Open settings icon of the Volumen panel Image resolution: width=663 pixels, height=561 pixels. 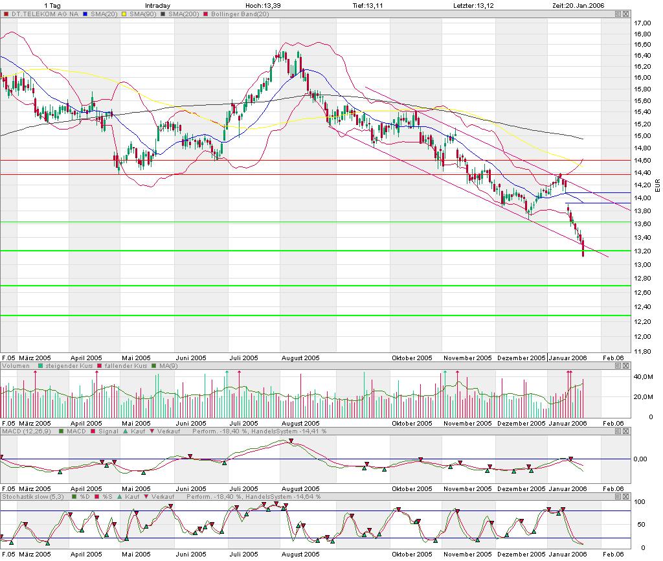(x=618, y=365)
